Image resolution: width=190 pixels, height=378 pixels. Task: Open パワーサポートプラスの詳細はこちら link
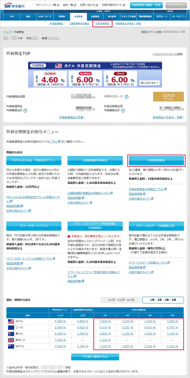click(29, 259)
